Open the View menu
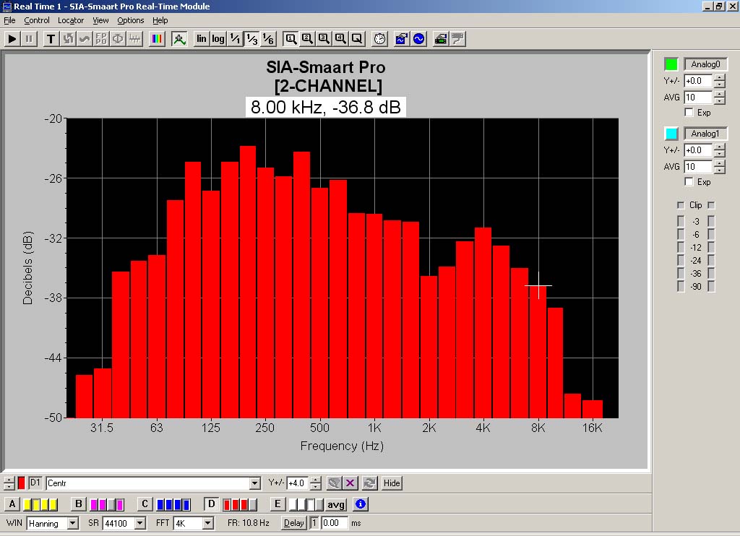Image resolution: width=740 pixels, height=536 pixels. click(x=100, y=20)
